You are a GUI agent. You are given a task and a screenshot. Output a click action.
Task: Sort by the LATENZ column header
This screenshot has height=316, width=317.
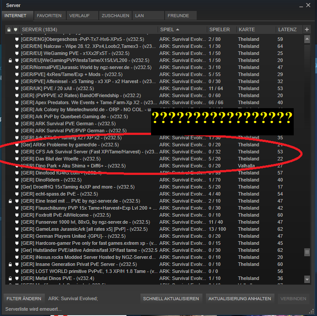[289, 29]
